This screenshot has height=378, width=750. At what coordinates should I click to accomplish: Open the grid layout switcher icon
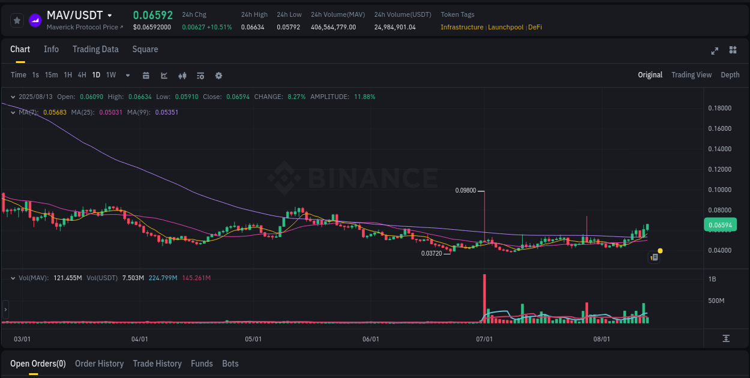point(732,51)
